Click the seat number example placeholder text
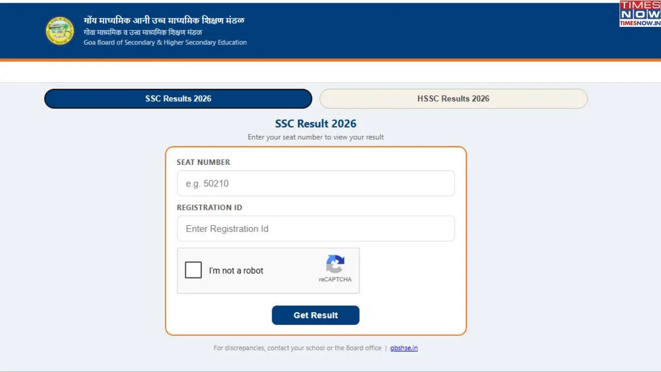The width and height of the screenshot is (661, 372). click(207, 183)
